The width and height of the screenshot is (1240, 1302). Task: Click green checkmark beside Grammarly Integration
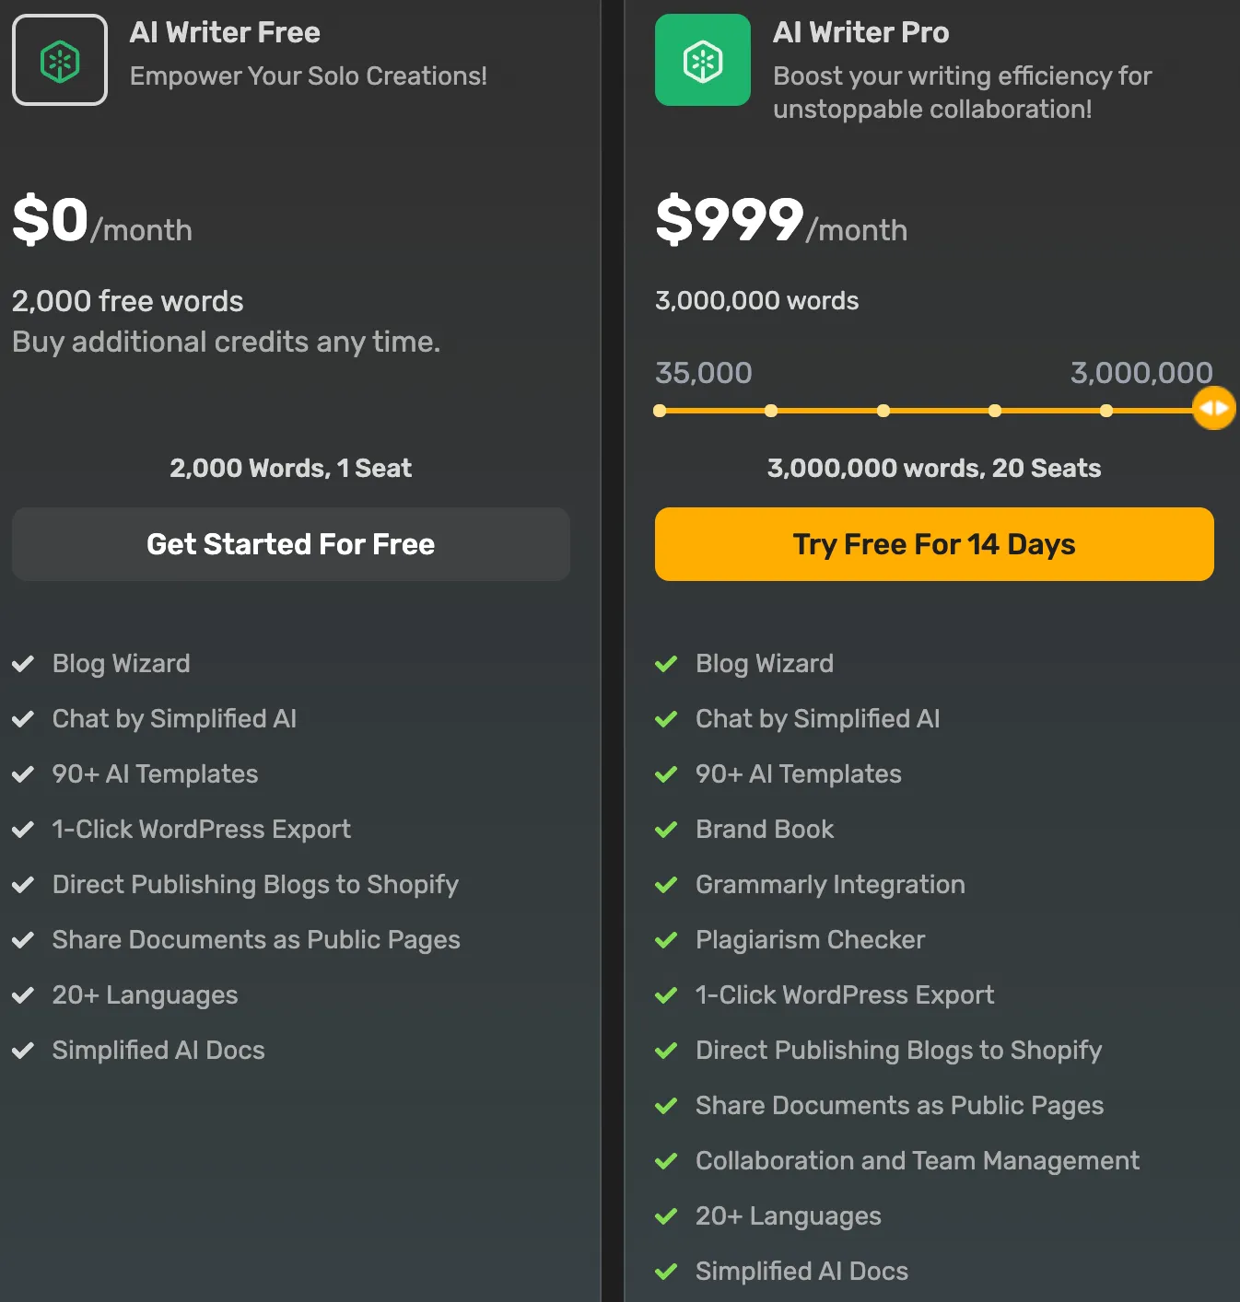click(x=666, y=884)
